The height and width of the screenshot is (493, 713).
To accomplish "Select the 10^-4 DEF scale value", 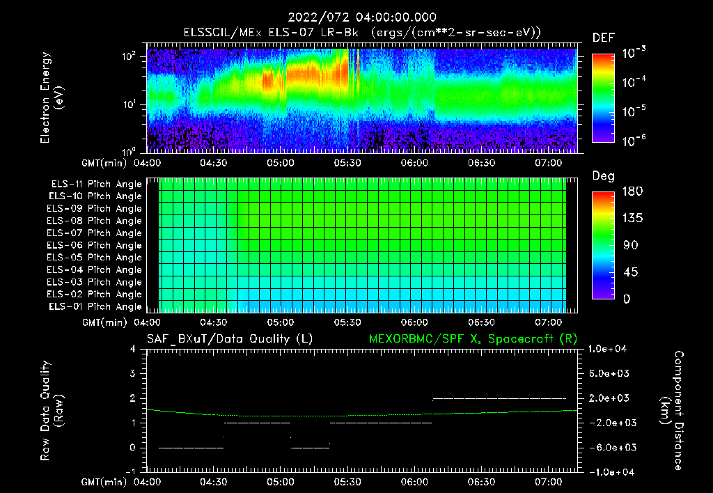I will pyautogui.click(x=634, y=82).
